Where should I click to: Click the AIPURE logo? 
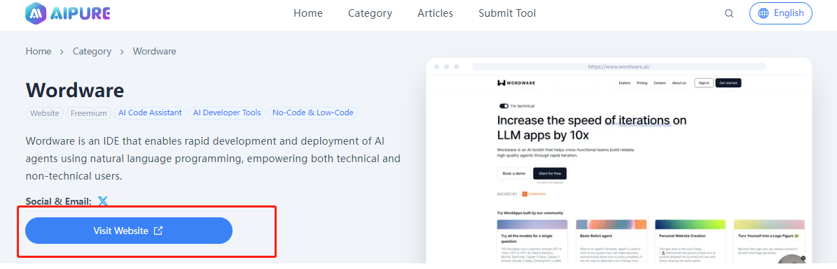tap(68, 13)
